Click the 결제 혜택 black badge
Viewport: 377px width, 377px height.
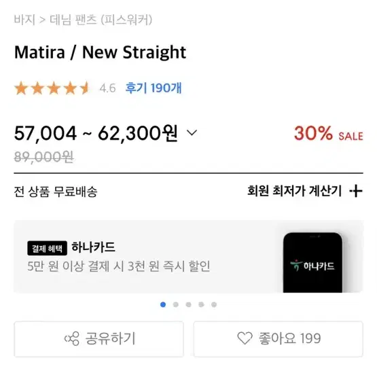tap(47, 248)
